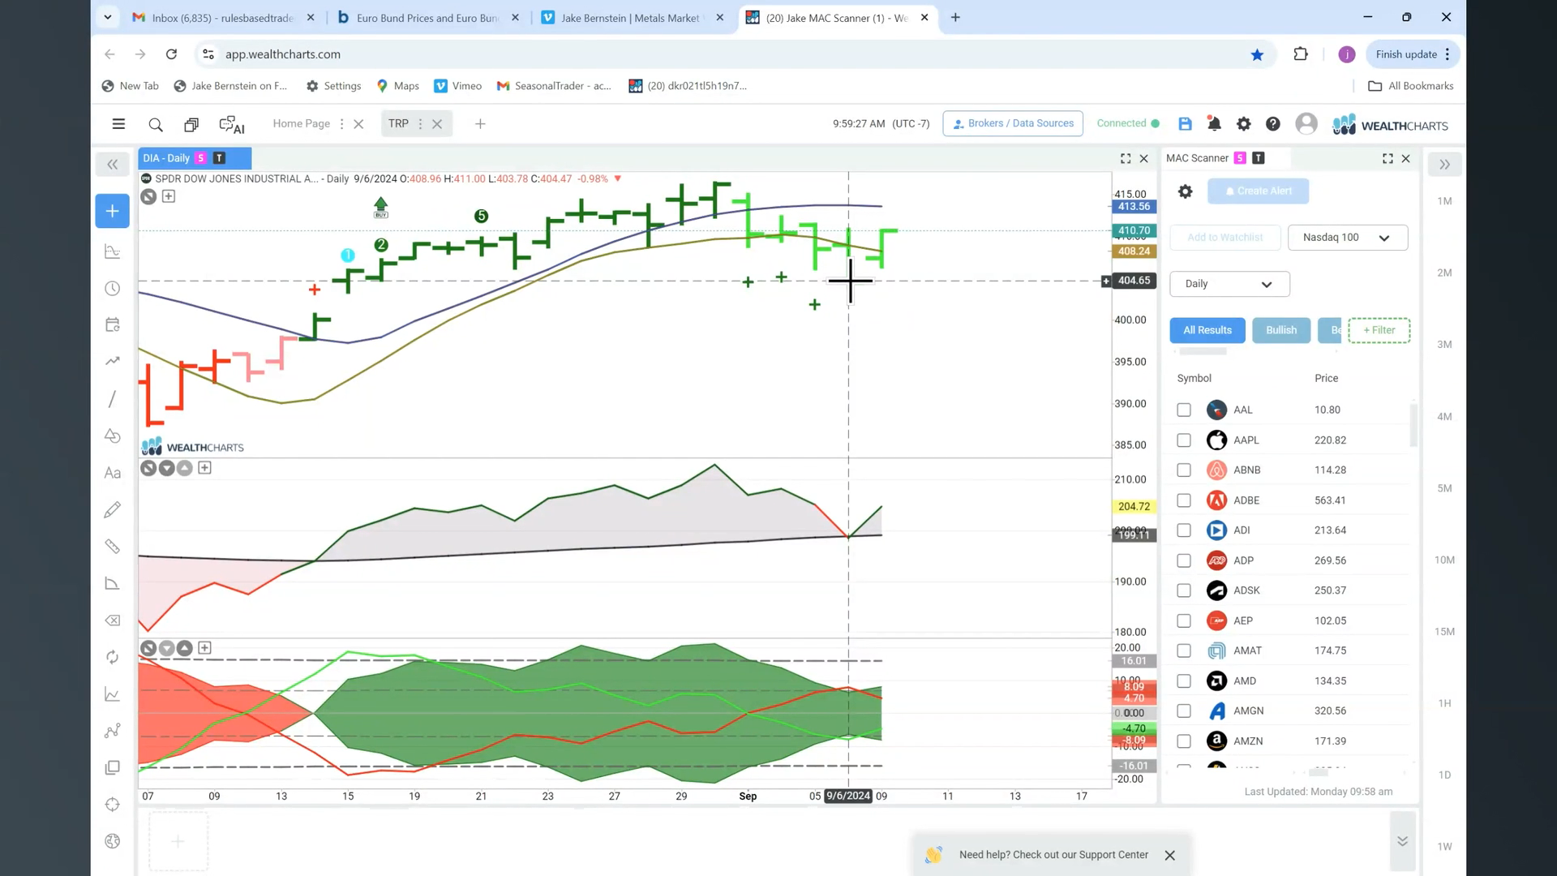1557x876 pixels.
Task: Click the save workspace disk icon
Action: click(x=1185, y=124)
